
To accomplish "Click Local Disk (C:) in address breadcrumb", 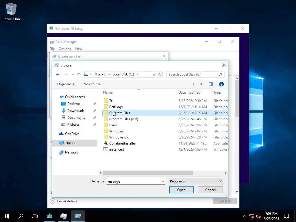I will coord(123,74).
